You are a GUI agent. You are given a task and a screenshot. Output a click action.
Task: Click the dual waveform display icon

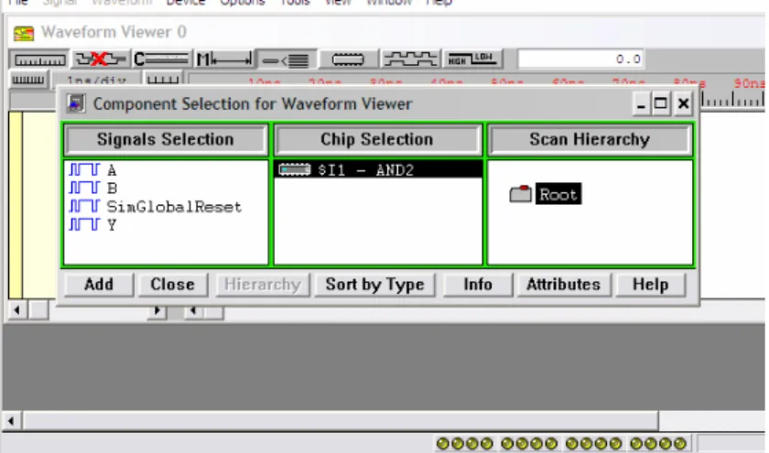point(410,59)
